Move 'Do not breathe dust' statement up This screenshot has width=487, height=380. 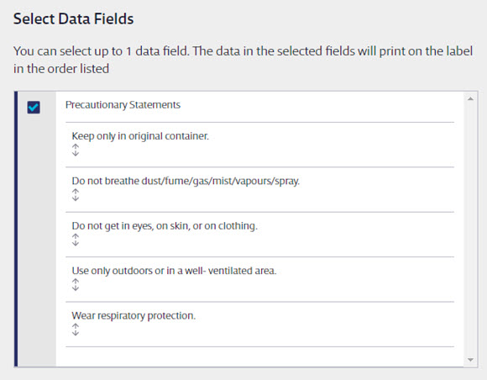point(76,192)
